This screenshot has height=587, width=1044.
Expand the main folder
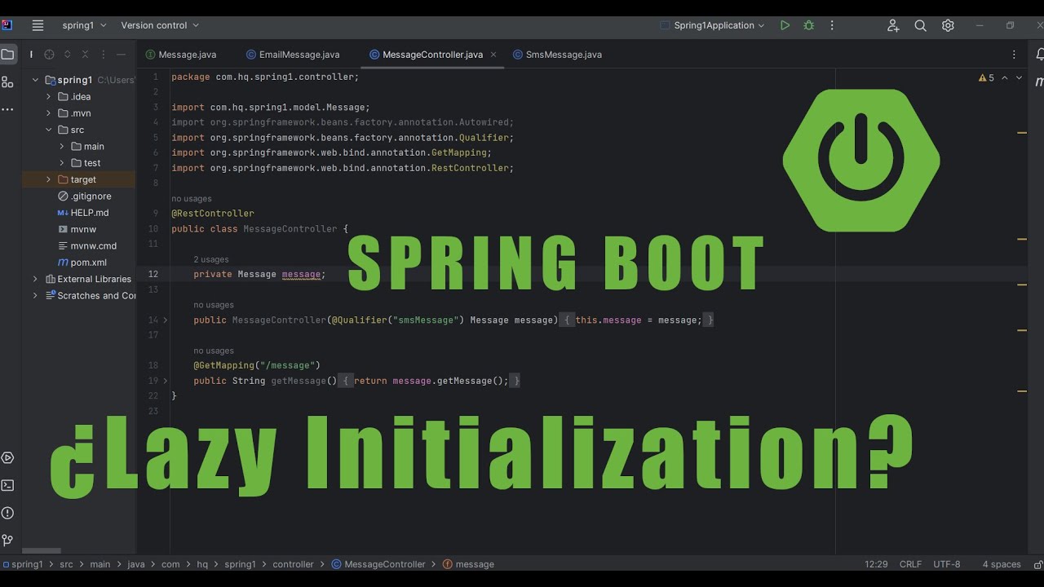click(x=61, y=146)
